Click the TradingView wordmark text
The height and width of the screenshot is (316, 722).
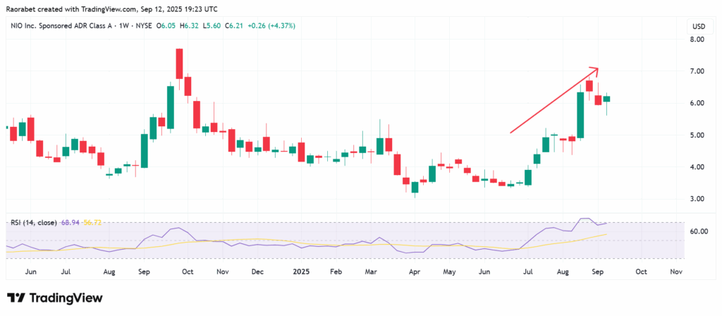[x=66, y=298]
